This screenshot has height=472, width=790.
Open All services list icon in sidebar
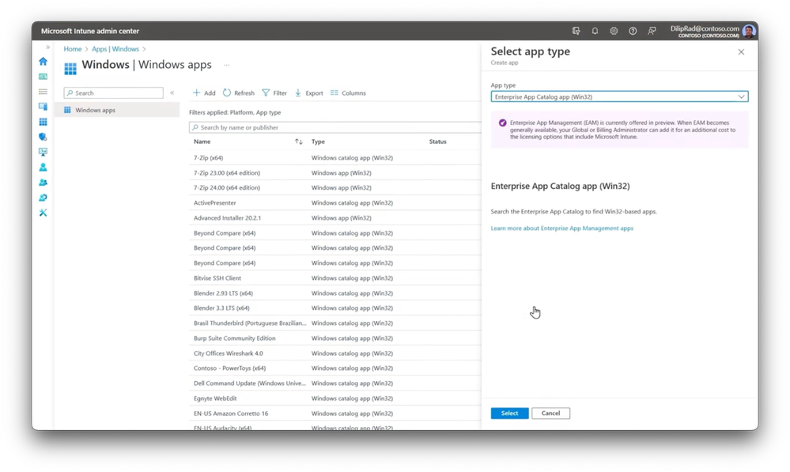click(x=43, y=92)
